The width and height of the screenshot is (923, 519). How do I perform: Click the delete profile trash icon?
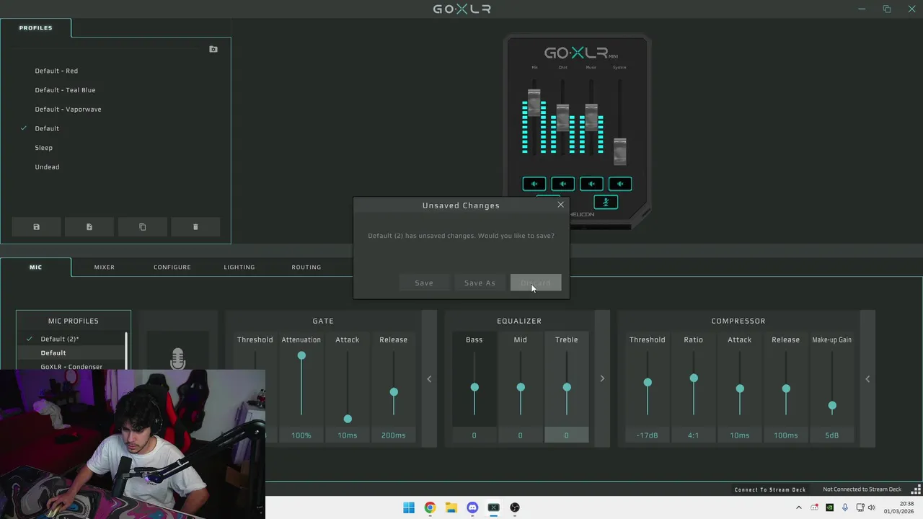[195, 227]
